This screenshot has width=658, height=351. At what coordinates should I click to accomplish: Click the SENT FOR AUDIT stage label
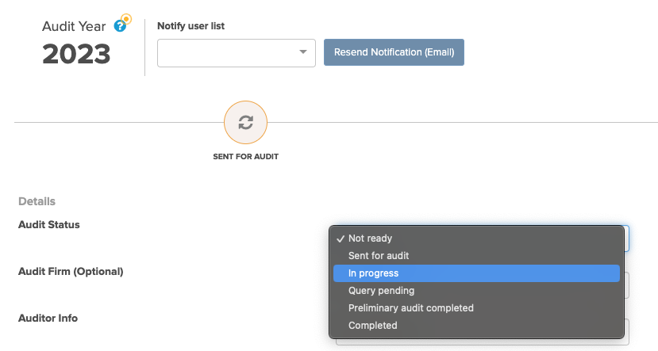(245, 157)
